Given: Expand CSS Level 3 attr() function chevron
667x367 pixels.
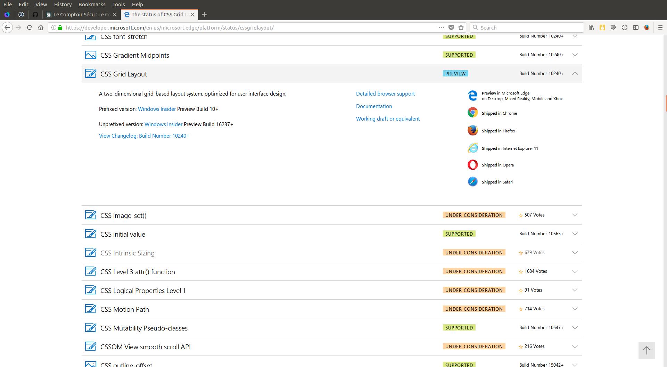Looking at the screenshot, I should (575, 271).
